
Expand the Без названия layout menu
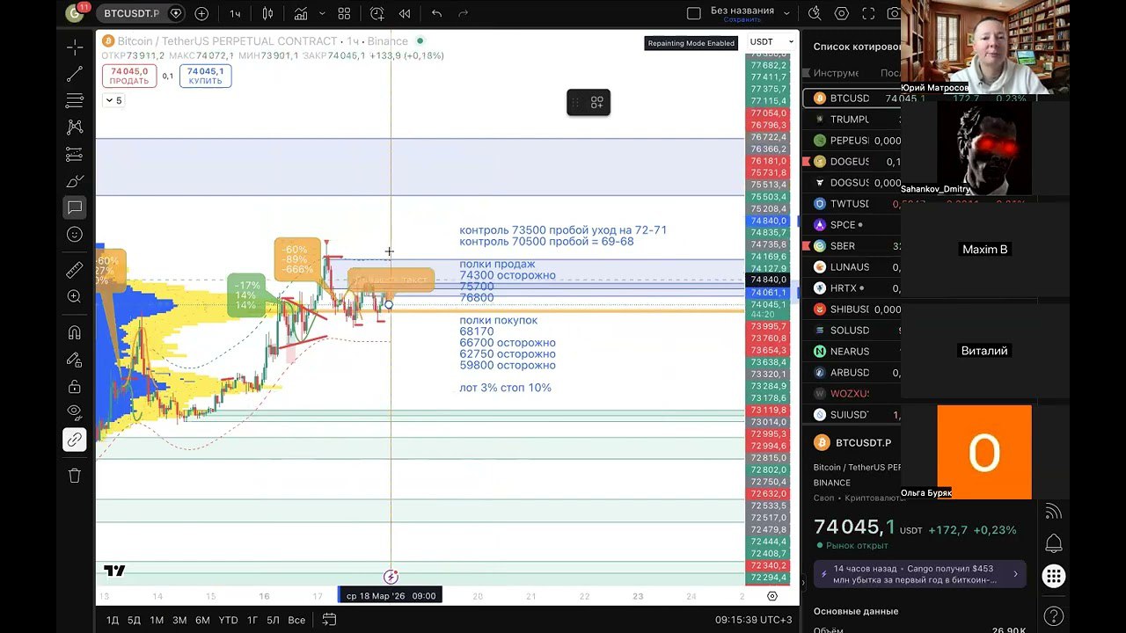786,13
